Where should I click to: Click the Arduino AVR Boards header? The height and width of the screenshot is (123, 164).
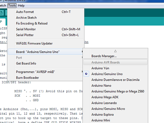click(115, 62)
